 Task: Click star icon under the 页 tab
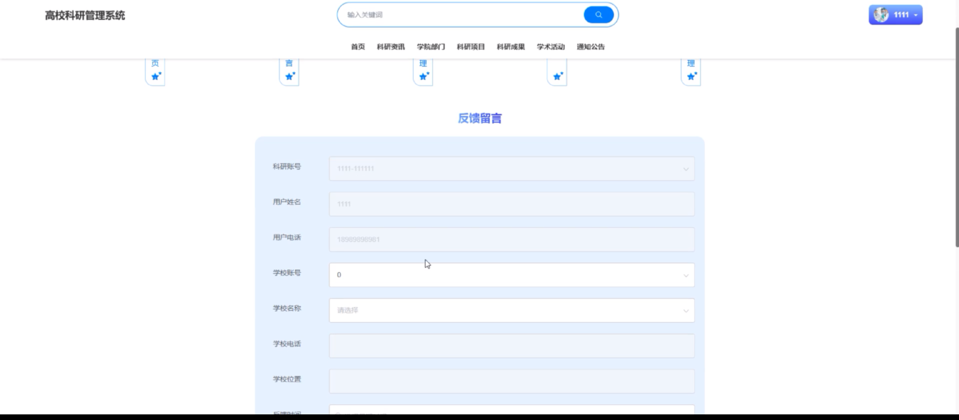coord(156,76)
